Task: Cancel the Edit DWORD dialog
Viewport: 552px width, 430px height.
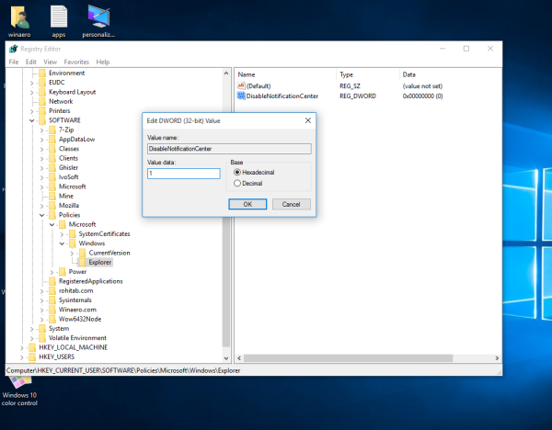Action: 291,204
